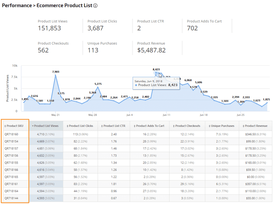Viewport: 275px width, 204px height.
Task: Select the Product Revenue $5,487.82 metric tile
Action: pyautogui.click(x=151, y=47)
